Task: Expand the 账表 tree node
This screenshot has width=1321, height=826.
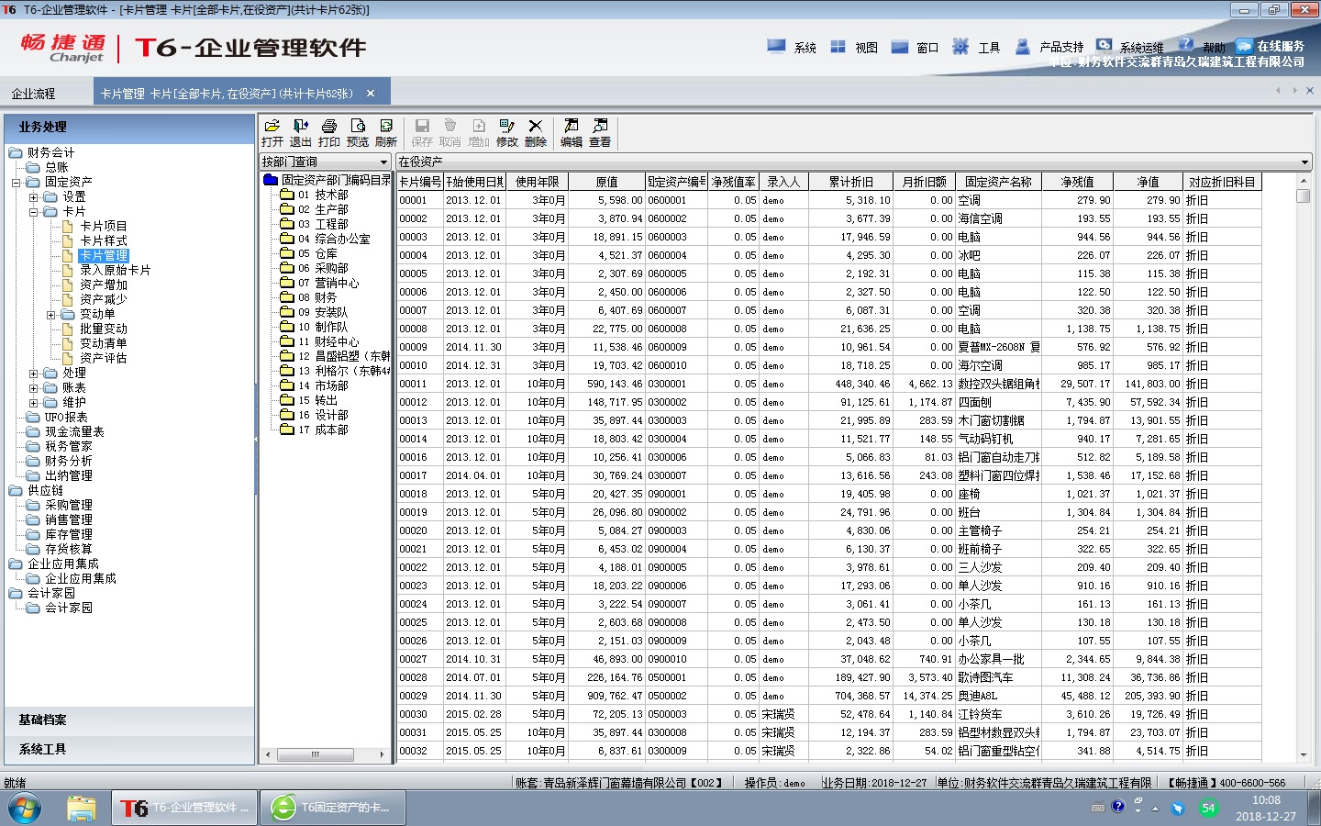Action: click(33, 388)
